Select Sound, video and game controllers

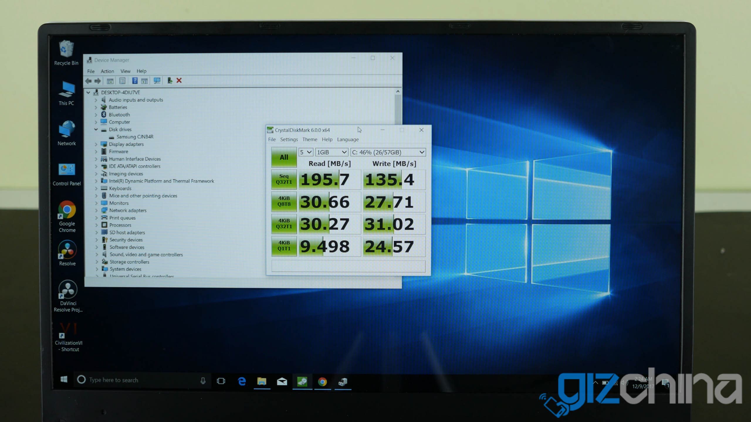point(146,255)
